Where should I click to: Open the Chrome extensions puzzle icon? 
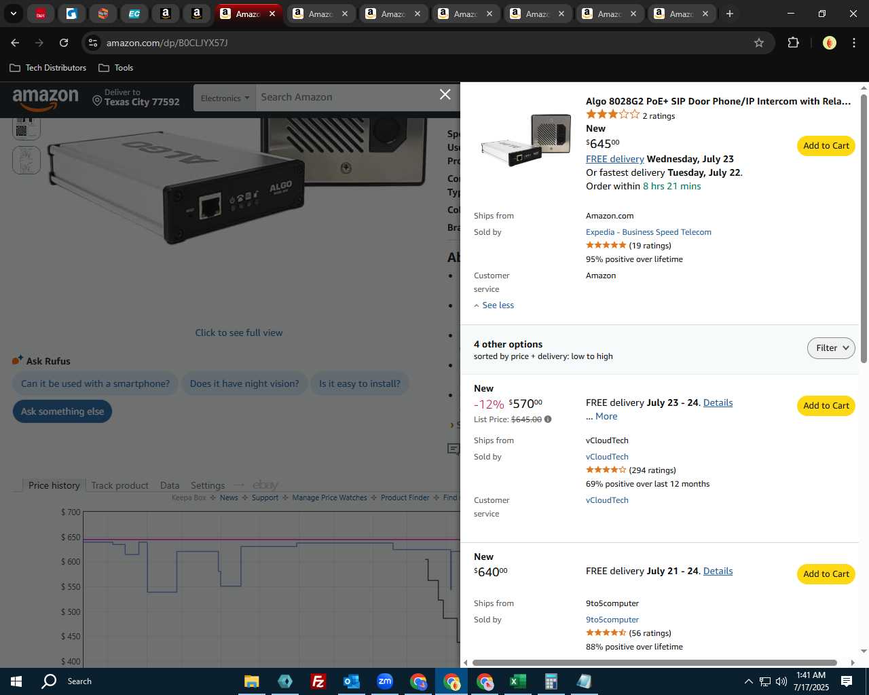tap(793, 43)
